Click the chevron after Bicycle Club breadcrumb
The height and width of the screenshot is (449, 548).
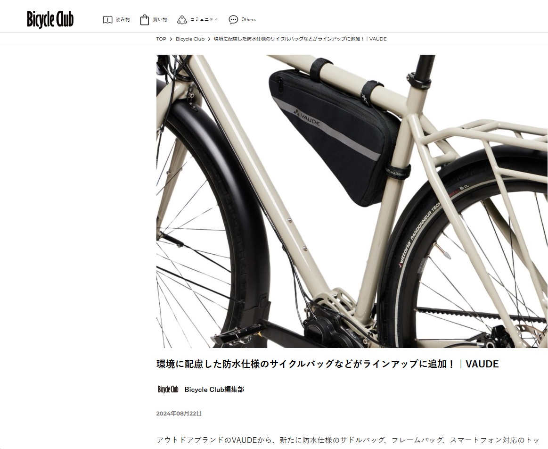point(209,39)
